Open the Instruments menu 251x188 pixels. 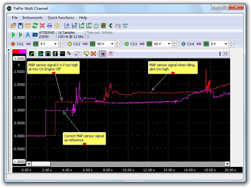coord(32,18)
